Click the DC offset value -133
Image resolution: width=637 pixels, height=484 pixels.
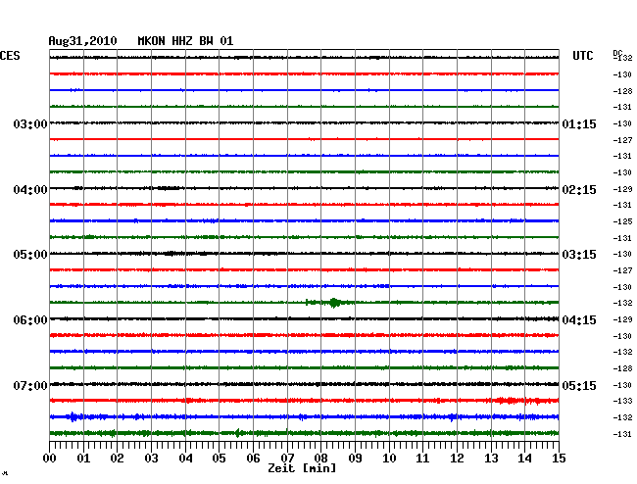pyautogui.click(x=622, y=401)
